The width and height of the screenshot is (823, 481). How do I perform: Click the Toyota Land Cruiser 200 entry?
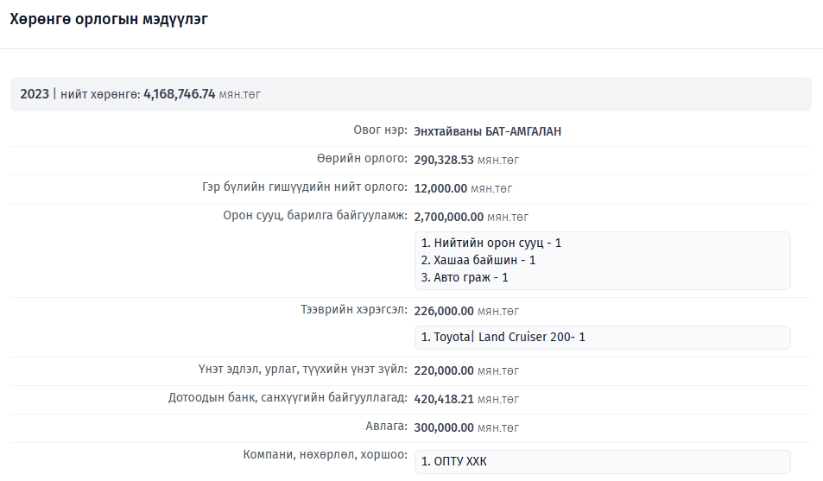(503, 337)
